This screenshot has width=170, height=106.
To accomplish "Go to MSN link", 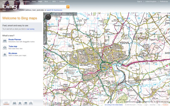I will click(x=54, y=1).
